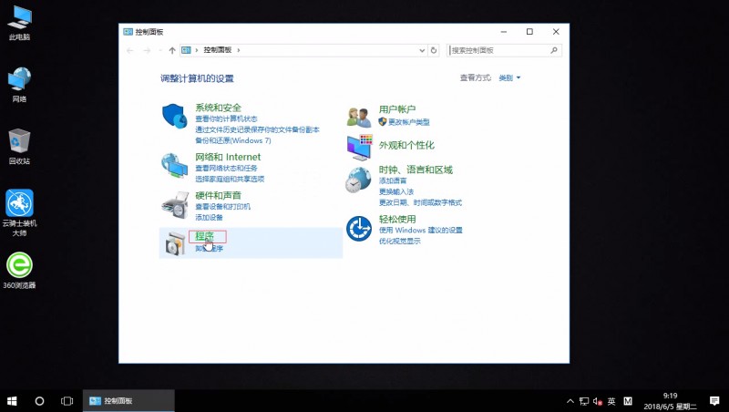The height and width of the screenshot is (412, 729).
Task: Open 硬件和声音 category link
Action: pos(218,195)
